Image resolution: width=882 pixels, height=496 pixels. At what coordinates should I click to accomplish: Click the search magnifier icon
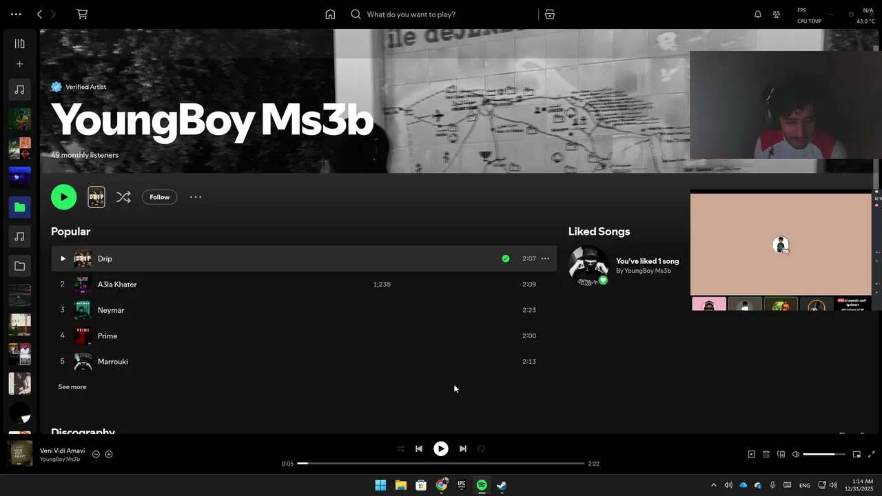pyautogui.click(x=356, y=14)
